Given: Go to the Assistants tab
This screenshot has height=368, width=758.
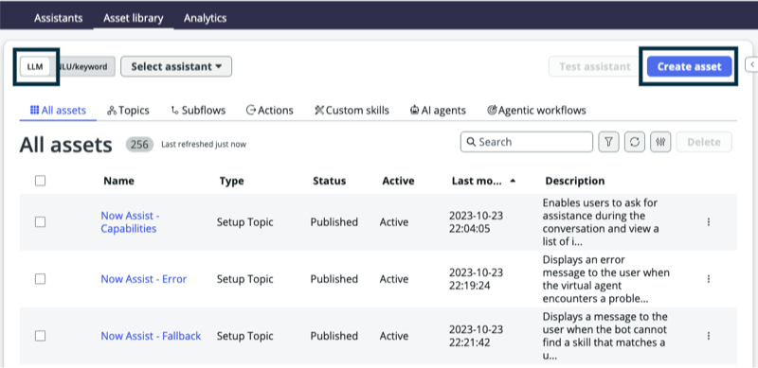Looking at the screenshot, I should (59, 18).
